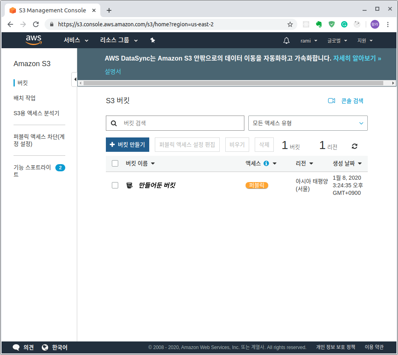Sort by 리전 column
Viewport: 398px width, 355px height.
pyautogui.click(x=304, y=163)
